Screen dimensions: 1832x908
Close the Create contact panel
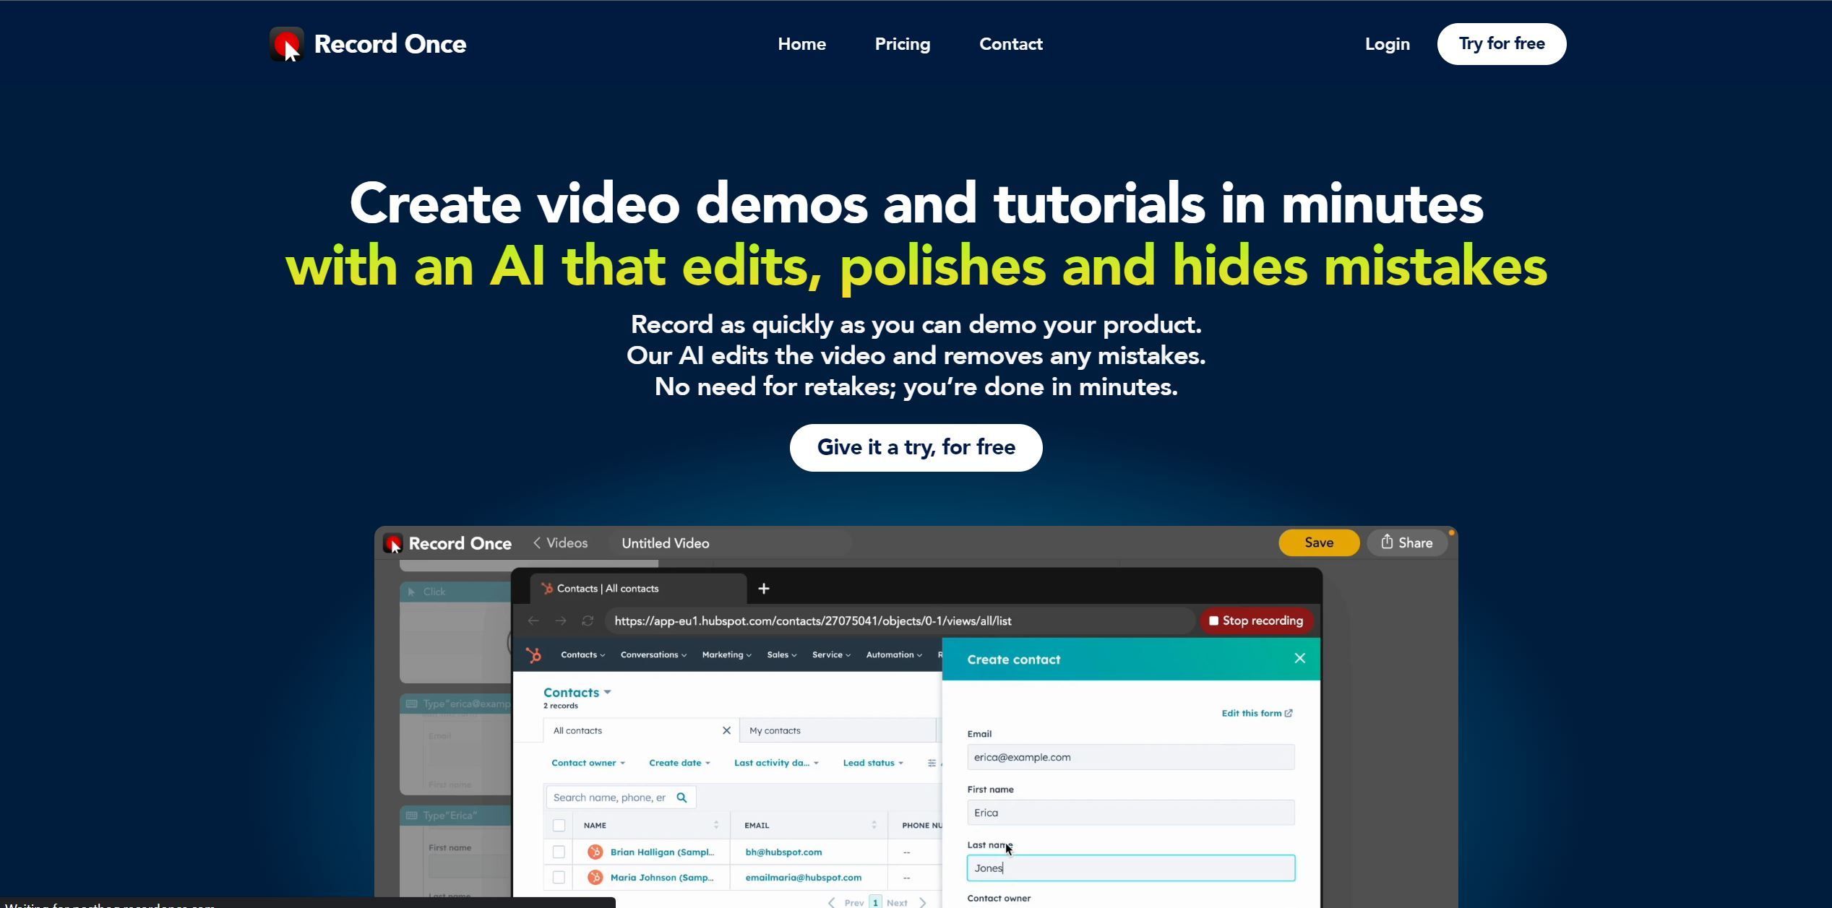click(1299, 658)
